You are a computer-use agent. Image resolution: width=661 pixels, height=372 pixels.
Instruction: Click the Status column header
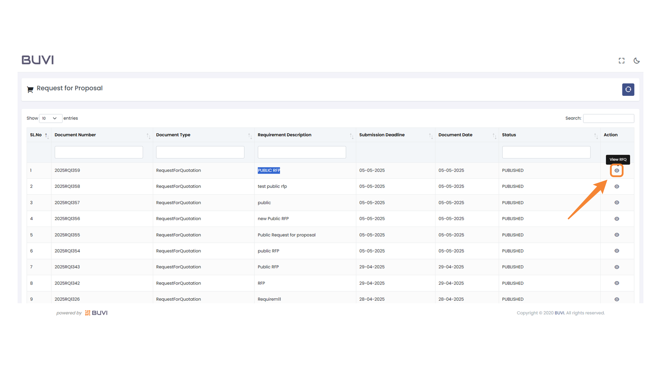(509, 135)
